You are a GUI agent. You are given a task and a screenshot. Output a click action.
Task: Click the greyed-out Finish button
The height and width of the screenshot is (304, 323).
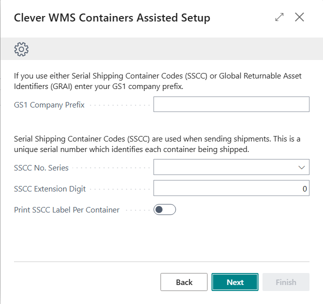point(285,282)
